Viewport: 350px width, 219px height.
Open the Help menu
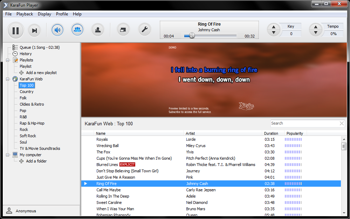77,14
